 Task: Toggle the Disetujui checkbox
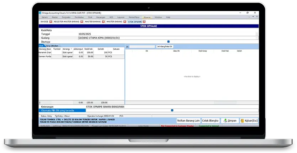tap(168, 42)
